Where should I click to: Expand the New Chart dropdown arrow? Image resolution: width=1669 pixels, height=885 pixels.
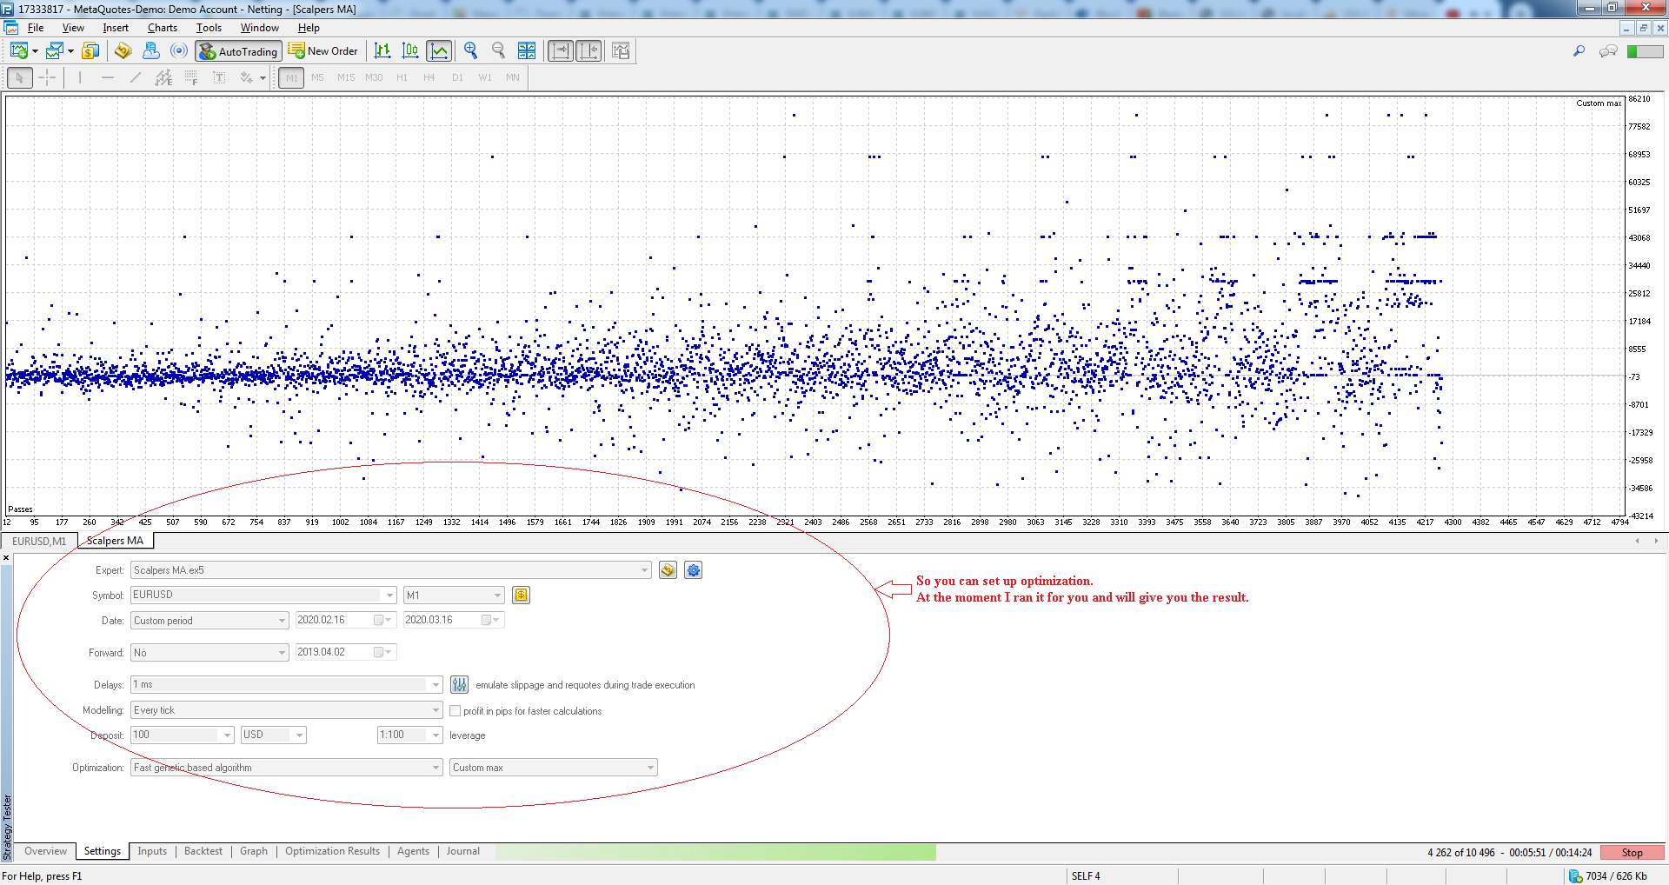click(35, 51)
